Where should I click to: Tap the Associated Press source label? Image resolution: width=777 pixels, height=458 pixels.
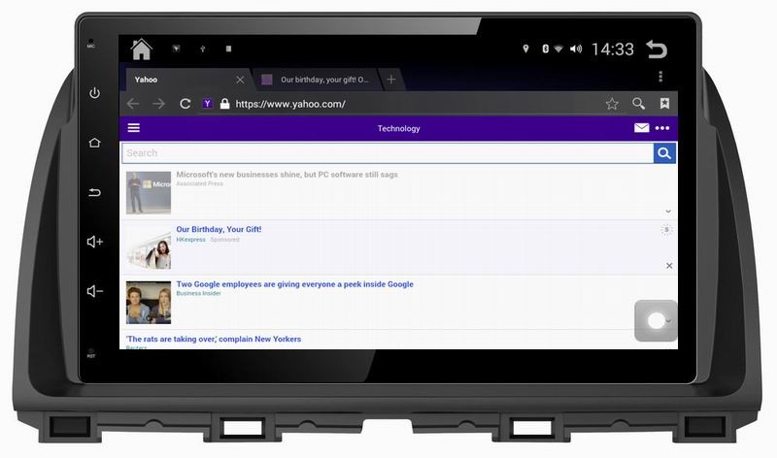200,183
